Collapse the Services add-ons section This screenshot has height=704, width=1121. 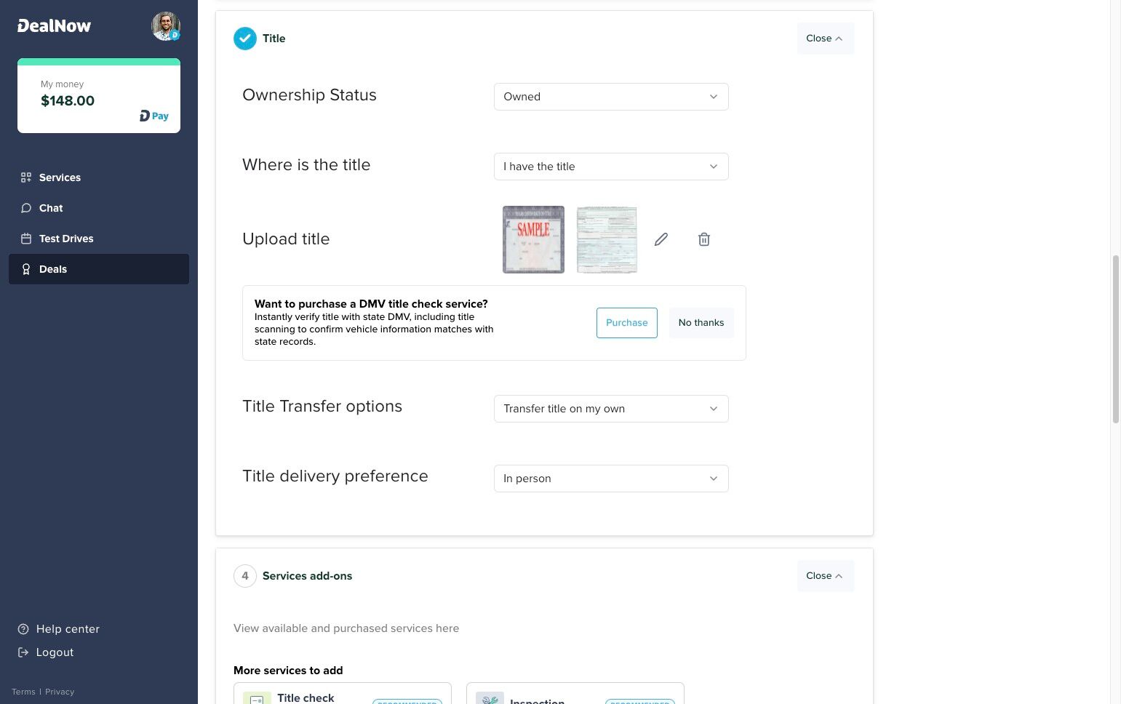(x=824, y=576)
